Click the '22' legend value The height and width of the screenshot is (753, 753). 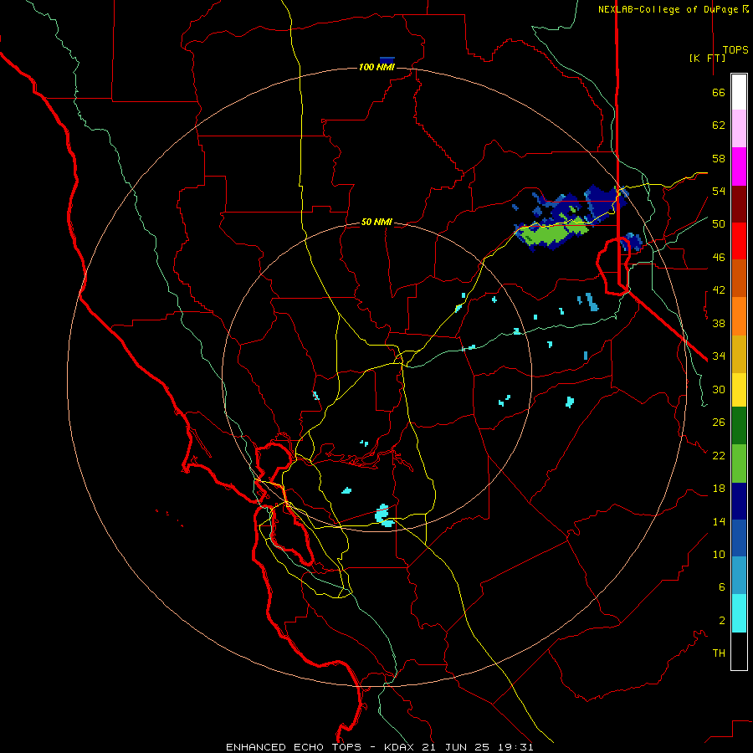[x=719, y=455]
